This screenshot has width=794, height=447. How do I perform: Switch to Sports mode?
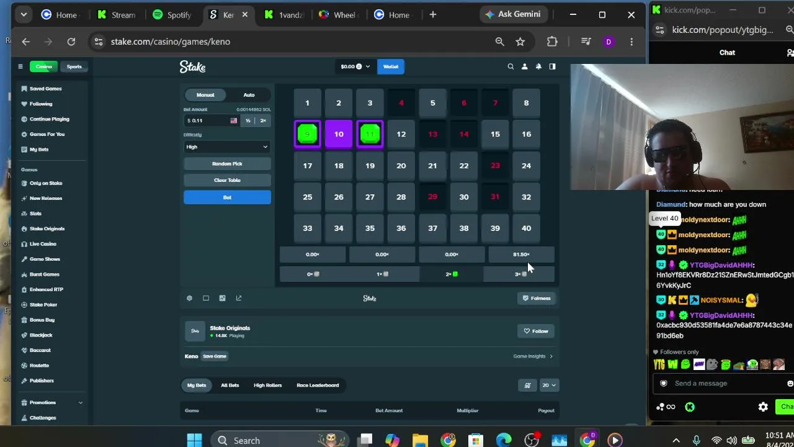pos(74,66)
